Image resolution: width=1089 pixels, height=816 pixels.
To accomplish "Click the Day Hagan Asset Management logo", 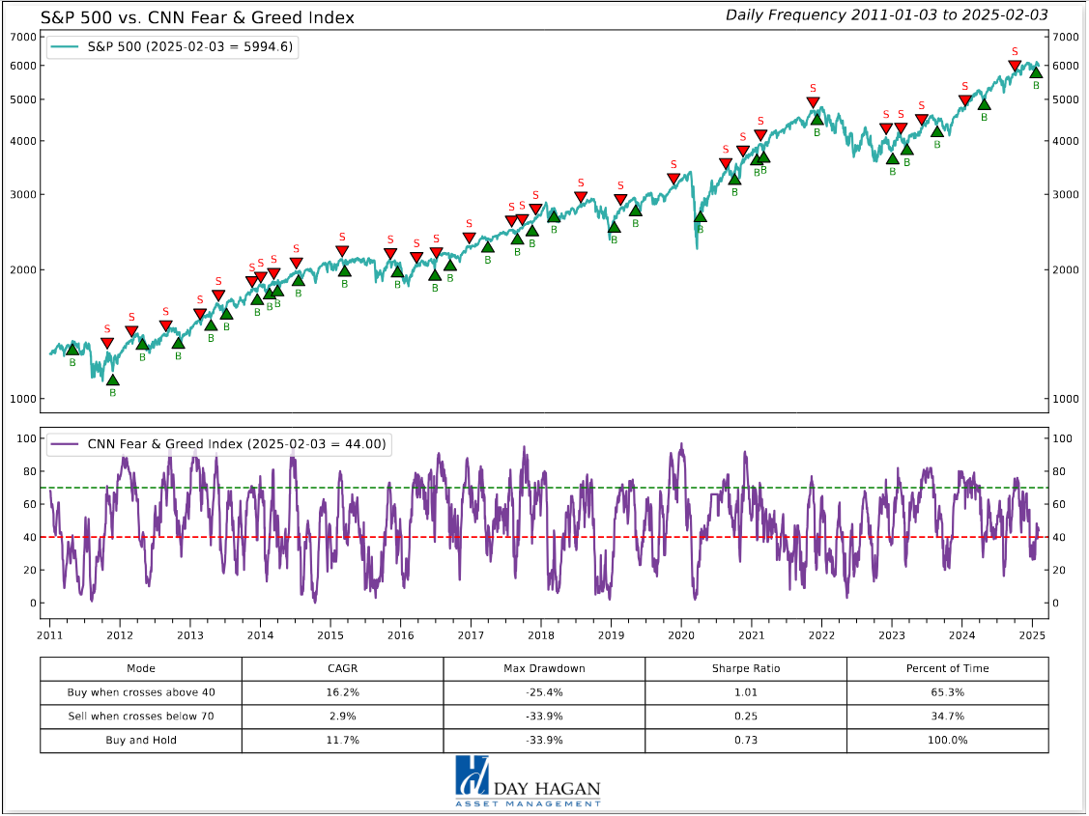I will [x=528, y=781].
